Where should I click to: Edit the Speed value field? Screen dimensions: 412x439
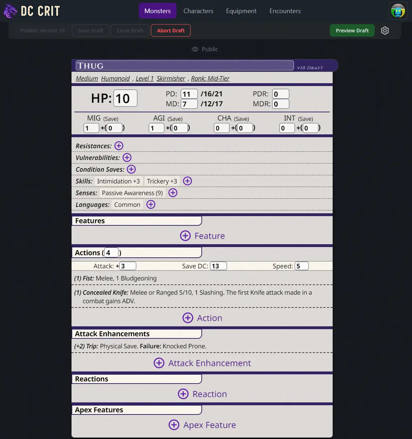302,266
